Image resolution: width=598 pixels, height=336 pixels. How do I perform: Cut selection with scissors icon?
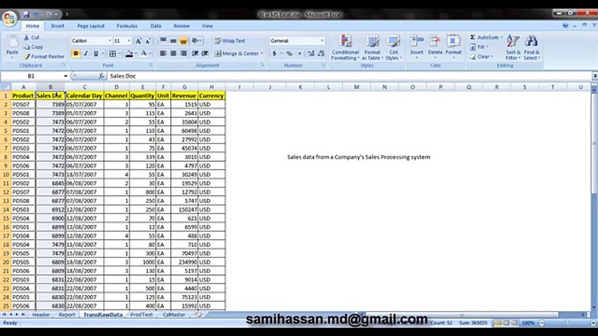click(32, 37)
